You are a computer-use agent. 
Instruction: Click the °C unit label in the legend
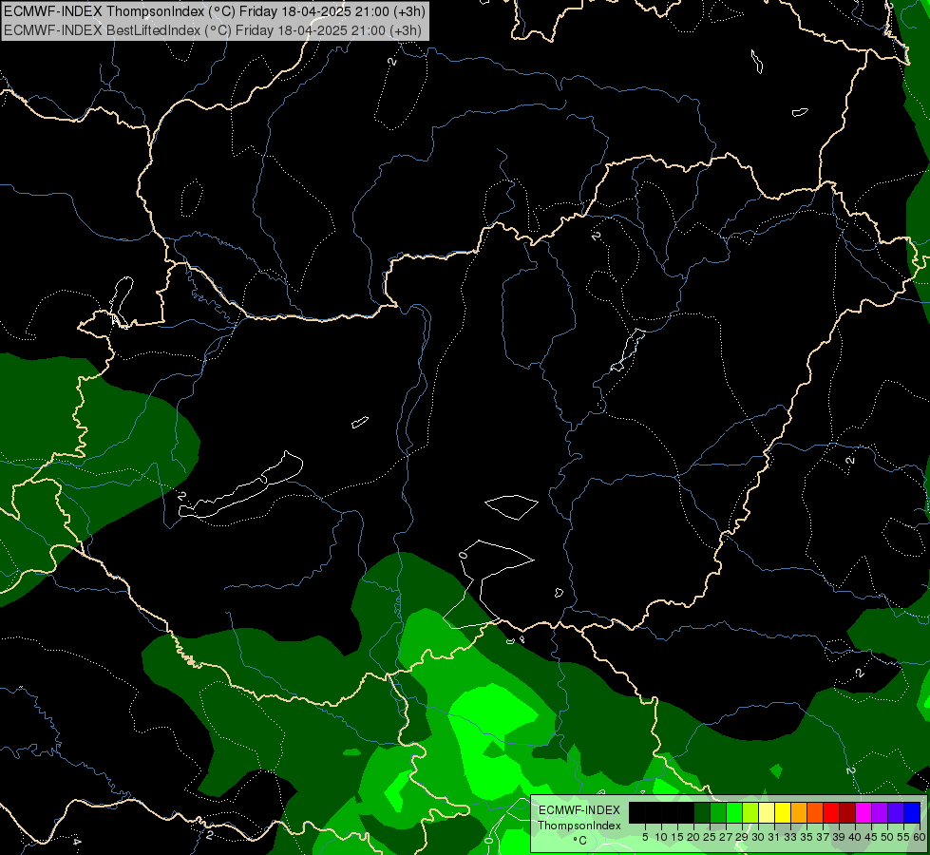[580, 841]
